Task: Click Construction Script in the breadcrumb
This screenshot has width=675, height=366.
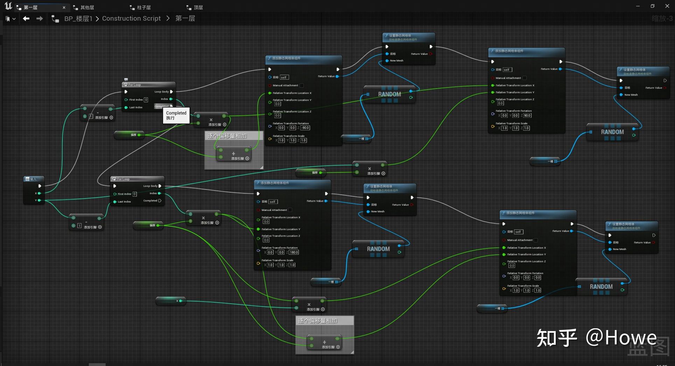Action: [x=131, y=19]
